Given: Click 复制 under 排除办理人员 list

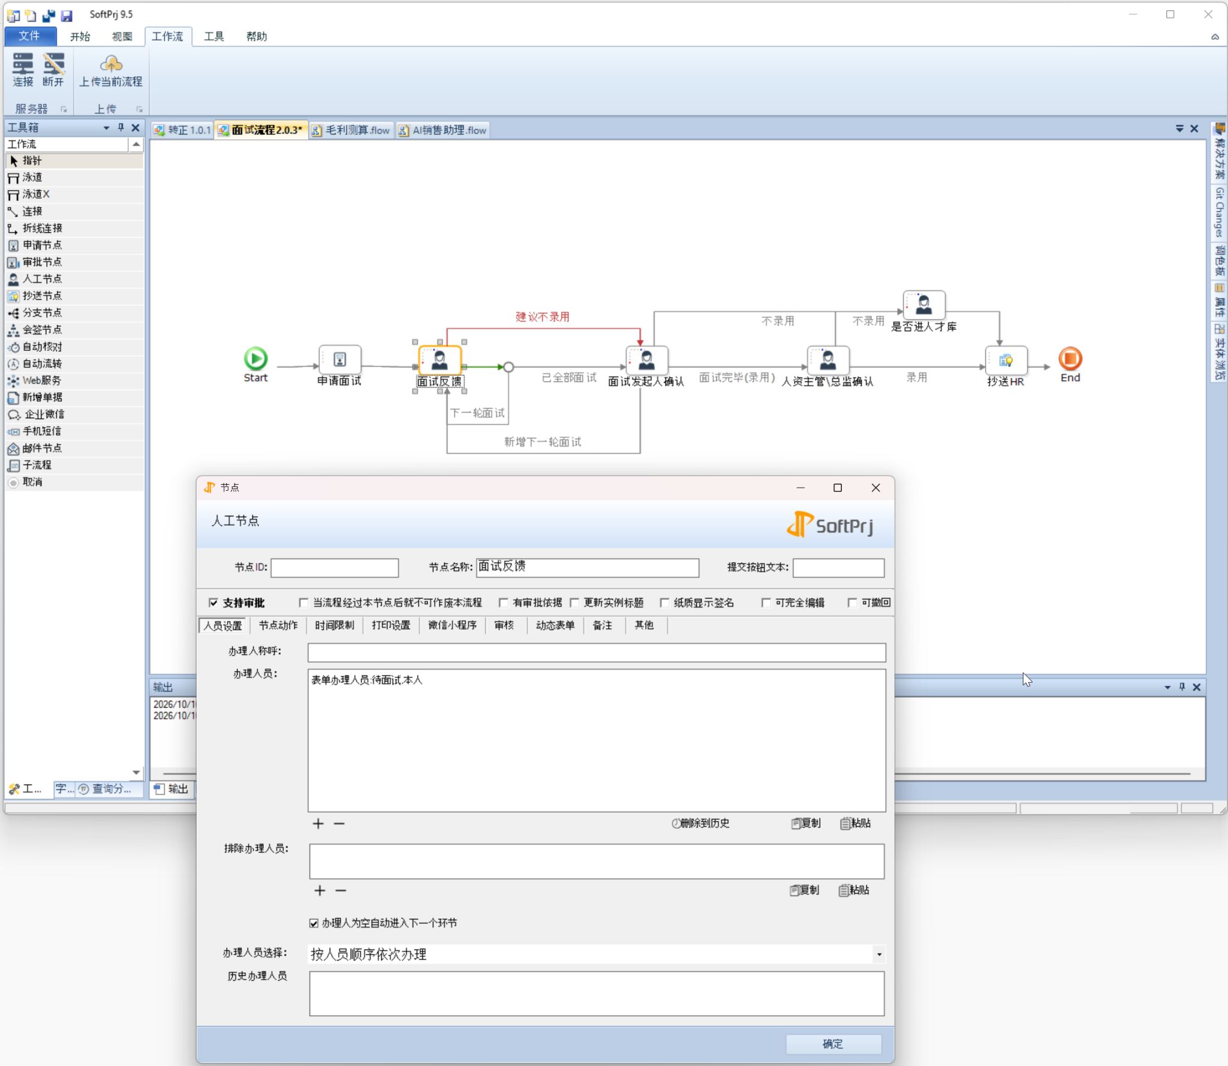Looking at the screenshot, I should tap(805, 891).
